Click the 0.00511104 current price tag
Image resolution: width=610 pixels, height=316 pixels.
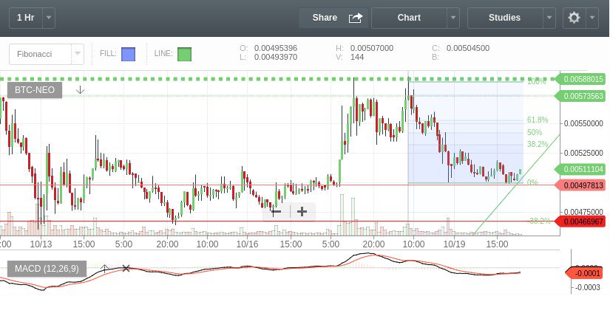click(580, 170)
